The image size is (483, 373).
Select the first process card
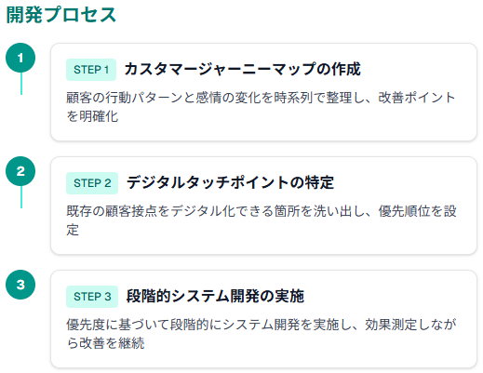tap(263, 92)
